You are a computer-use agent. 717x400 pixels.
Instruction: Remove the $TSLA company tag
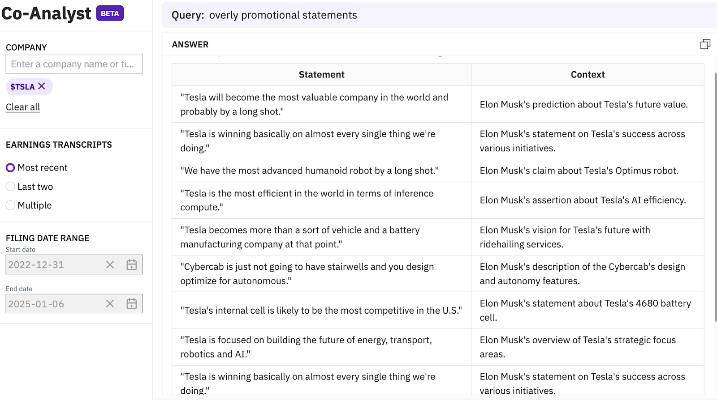42,86
